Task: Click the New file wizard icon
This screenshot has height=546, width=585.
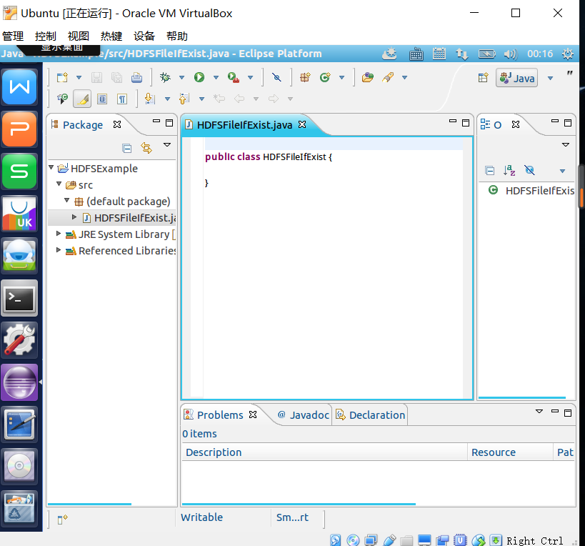Action: click(62, 78)
